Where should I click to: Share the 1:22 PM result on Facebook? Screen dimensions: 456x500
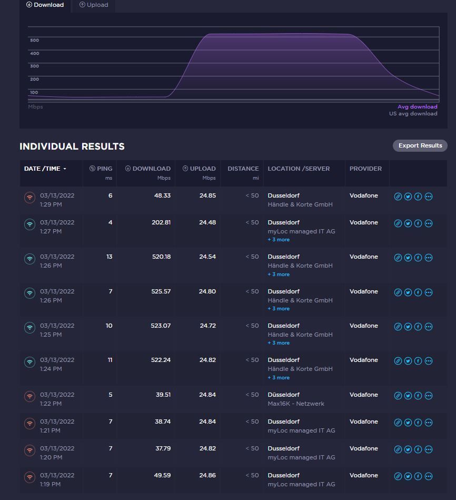418,396
